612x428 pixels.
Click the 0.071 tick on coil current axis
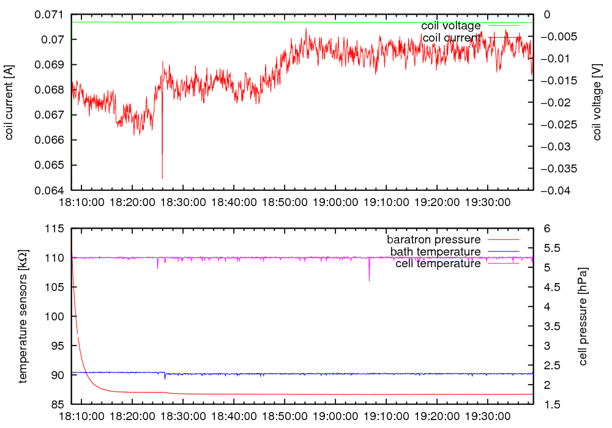click(x=52, y=15)
